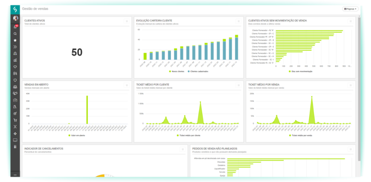
Task: Toggle 'Valor em aberto' legend series
Action: 76,135
